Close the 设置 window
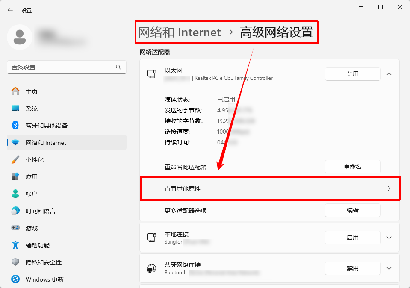The image size is (410, 288). [400, 7]
